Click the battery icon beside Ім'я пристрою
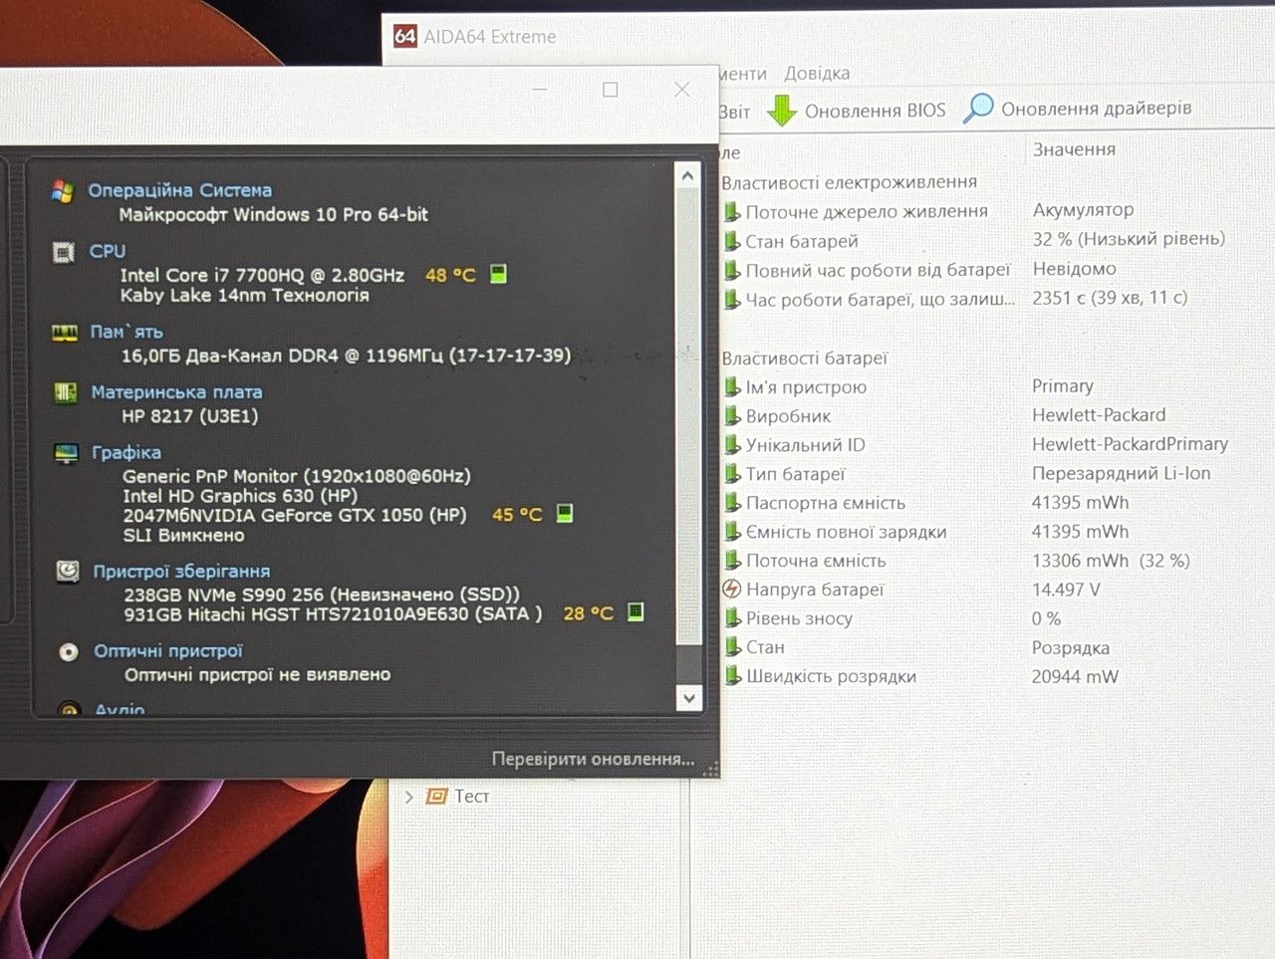 point(732,386)
